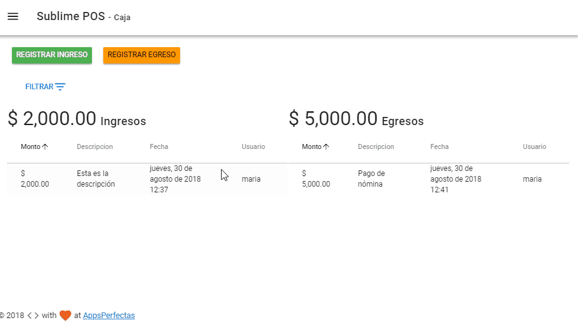Open the AppsPerfectas link
Viewport: 578px width, 325px height.
point(109,316)
